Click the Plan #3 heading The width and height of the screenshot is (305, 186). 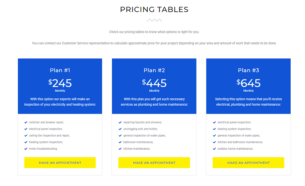pos(248,70)
